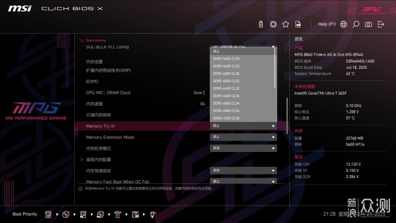Click the exit door icon

pyautogui.click(x=381, y=24)
